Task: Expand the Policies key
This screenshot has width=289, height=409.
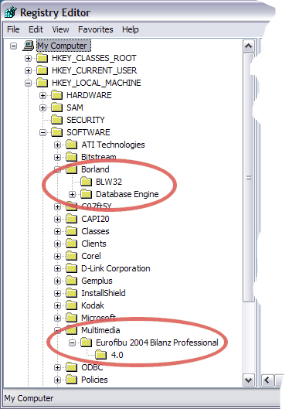Action: [58, 380]
